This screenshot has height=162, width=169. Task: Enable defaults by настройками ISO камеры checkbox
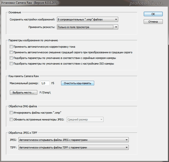pos(11,63)
